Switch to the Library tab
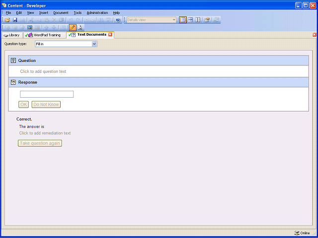The height and width of the screenshot is (238, 318). pos(12,35)
